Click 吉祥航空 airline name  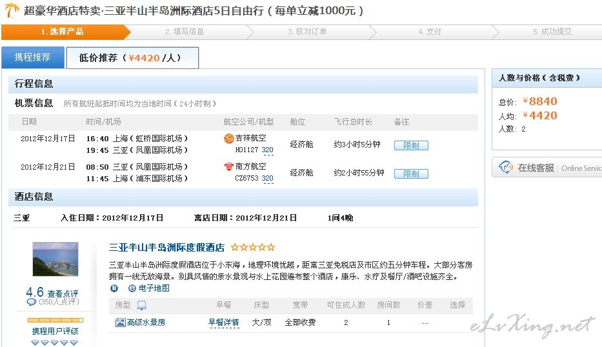click(251, 138)
